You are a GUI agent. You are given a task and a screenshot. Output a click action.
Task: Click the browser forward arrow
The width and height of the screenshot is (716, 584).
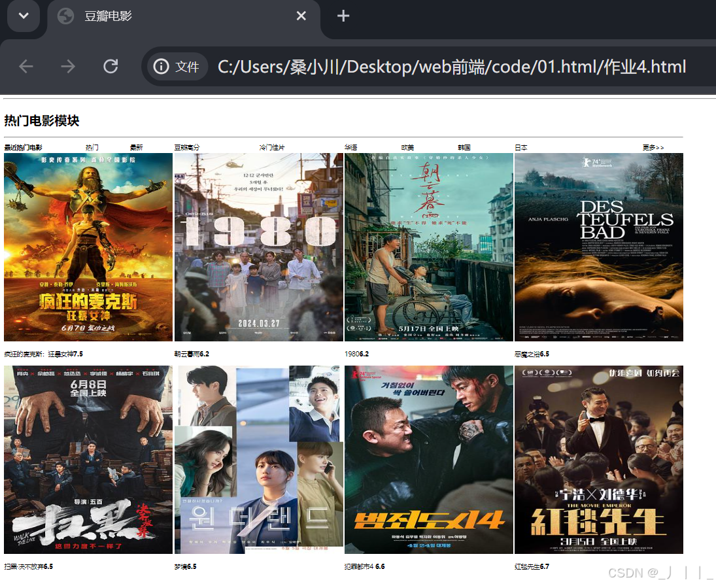click(68, 67)
